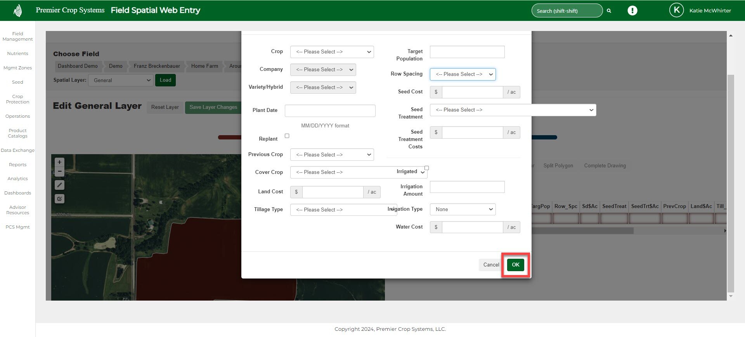Open the alert exclamation notification icon
The height and width of the screenshot is (337, 745).
coord(632,10)
